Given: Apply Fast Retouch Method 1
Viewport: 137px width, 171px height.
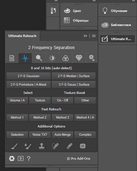Looking at the screenshot, I should pos(17,118).
